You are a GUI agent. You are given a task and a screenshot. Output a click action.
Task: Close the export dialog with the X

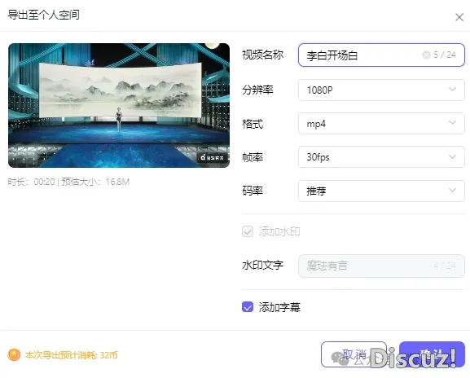[459, 17]
